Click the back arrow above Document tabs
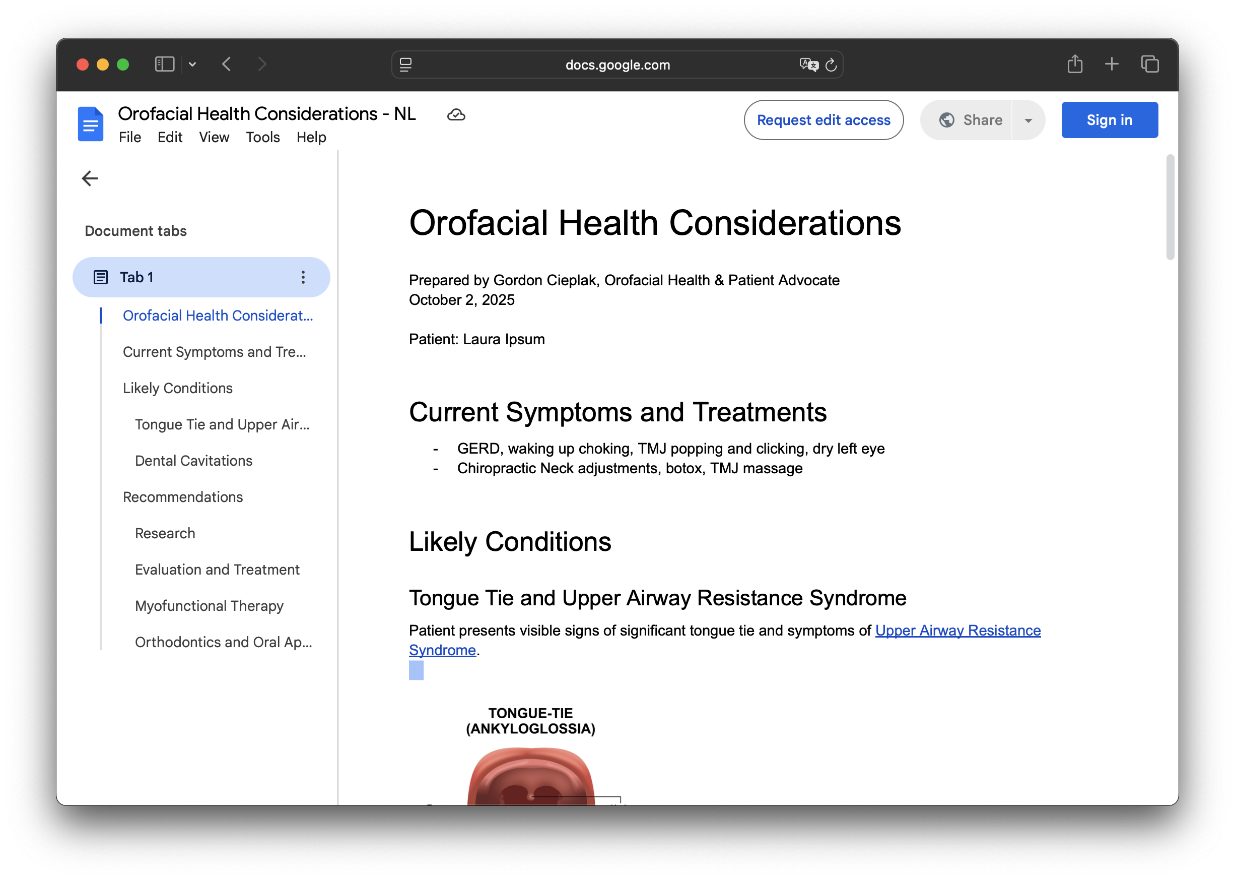Viewport: 1235px width, 880px height. pyautogui.click(x=89, y=178)
